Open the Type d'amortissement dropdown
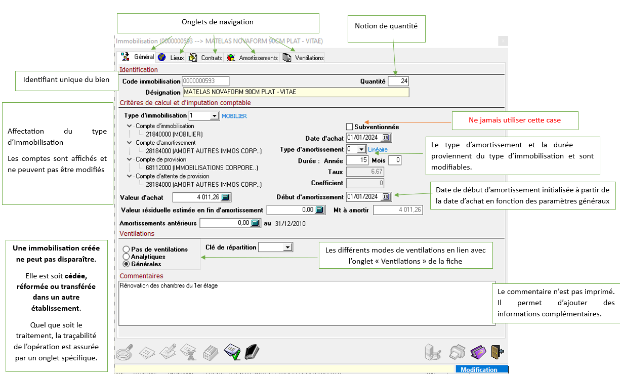 pos(361,149)
